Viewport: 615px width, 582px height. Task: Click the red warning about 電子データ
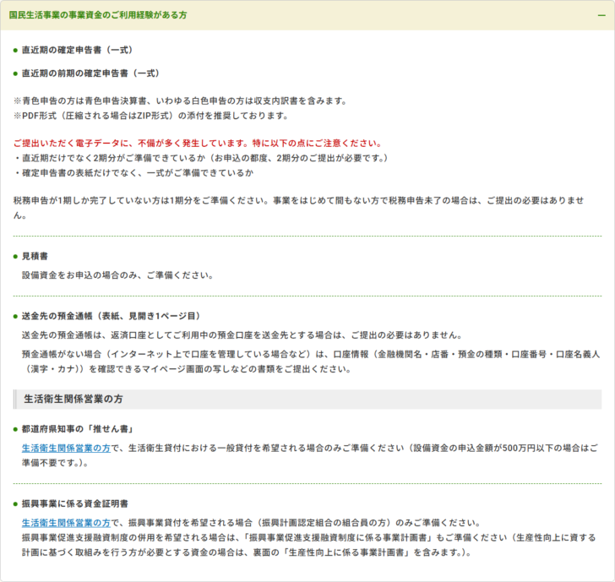pyautogui.click(x=198, y=143)
